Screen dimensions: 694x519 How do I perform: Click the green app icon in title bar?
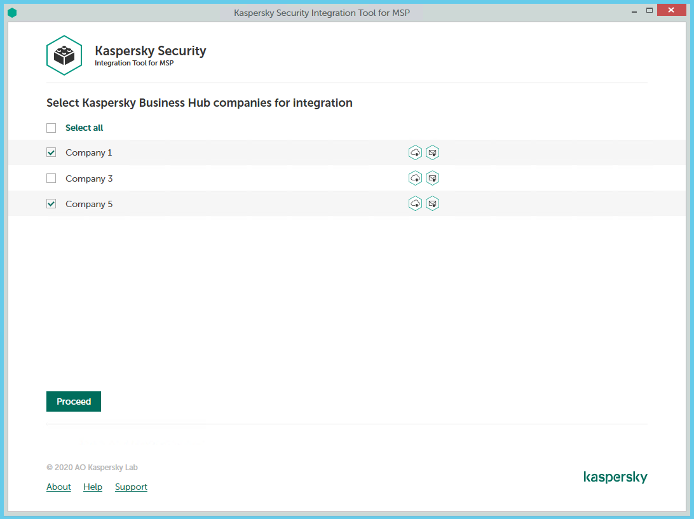pos(12,13)
